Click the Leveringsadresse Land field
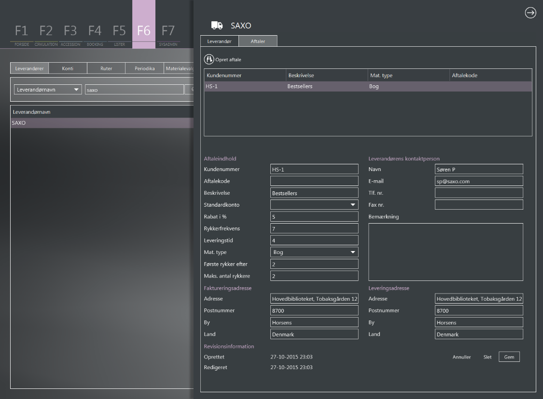Image resolution: width=543 pixels, height=399 pixels. pyautogui.click(x=479, y=334)
